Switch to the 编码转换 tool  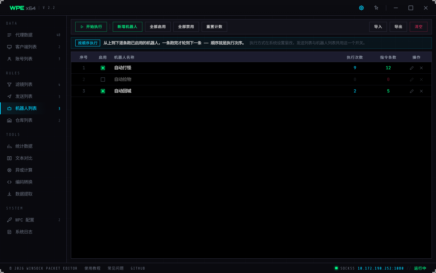coord(33,182)
